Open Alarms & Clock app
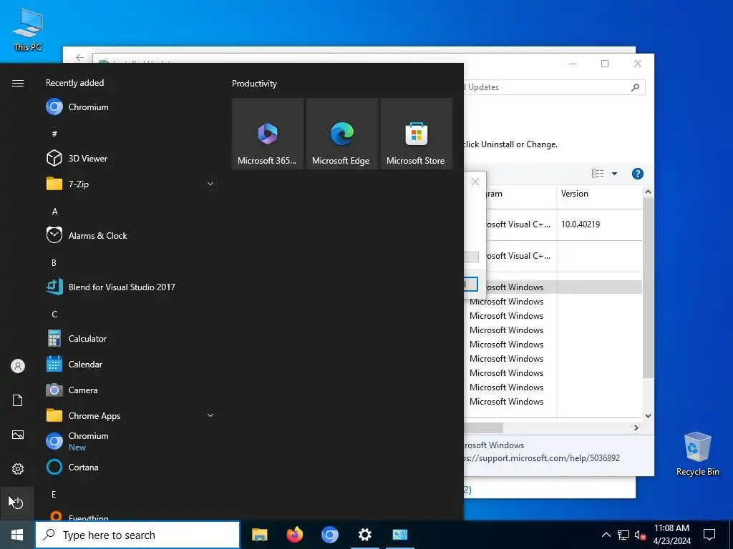This screenshot has width=733, height=549. [x=130, y=235]
